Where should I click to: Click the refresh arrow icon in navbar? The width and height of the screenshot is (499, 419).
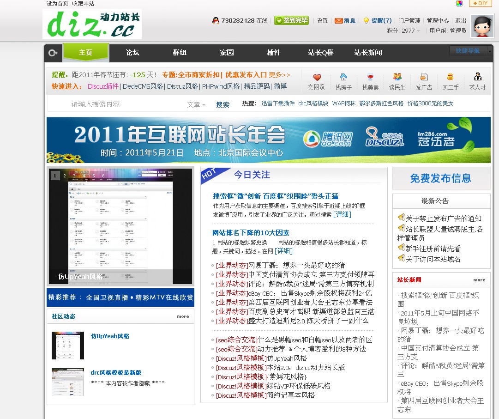[53, 53]
